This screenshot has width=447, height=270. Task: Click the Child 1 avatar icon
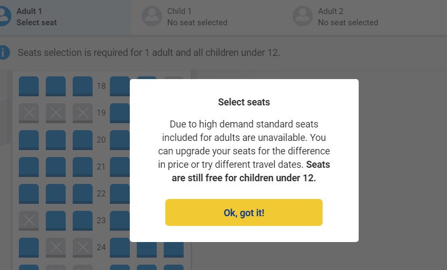pos(152,16)
